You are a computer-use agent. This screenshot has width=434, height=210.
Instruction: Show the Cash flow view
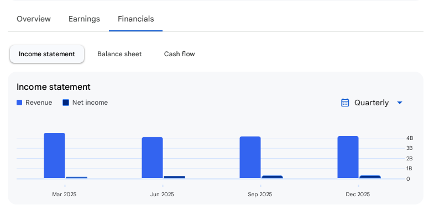(179, 54)
